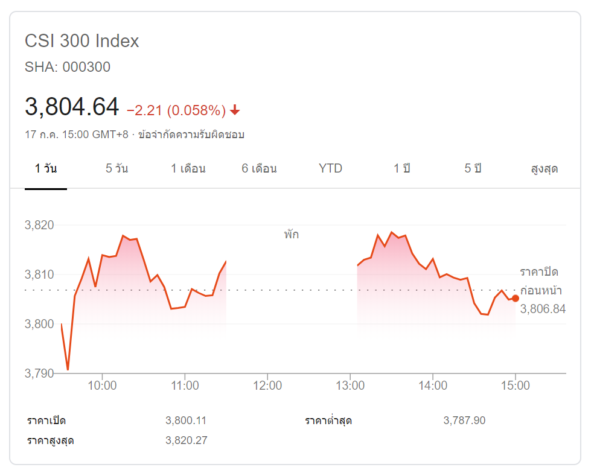Viewport: 594px width, 476px height.
Task: Open the 1 เดือน chart range
Action: pyautogui.click(x=188, y=168)
